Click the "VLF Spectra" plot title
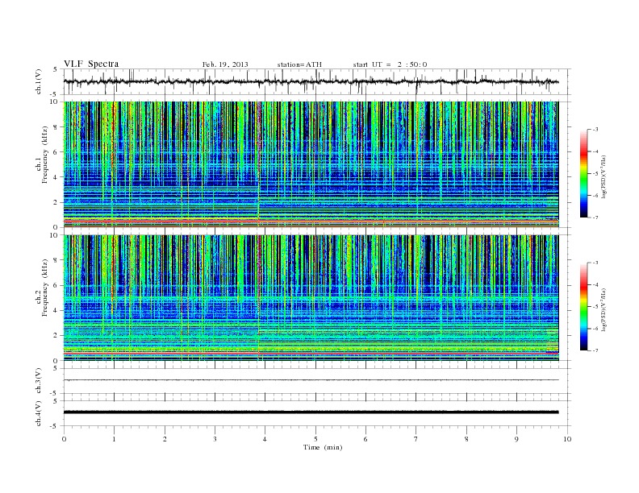 [91, 64]
